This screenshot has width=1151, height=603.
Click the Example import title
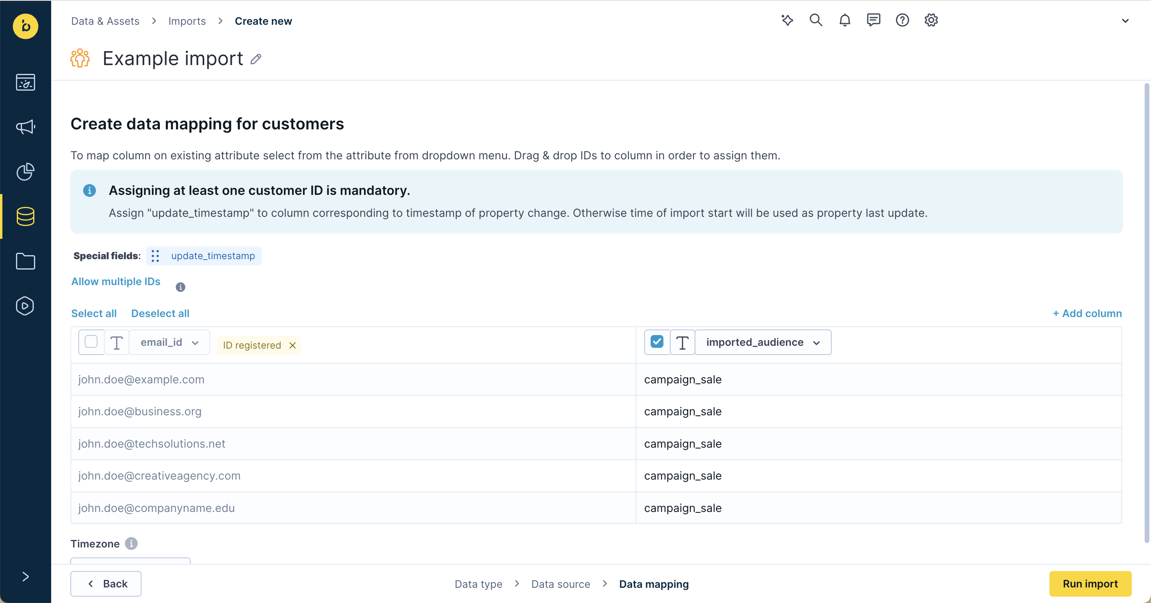point(173,58)
